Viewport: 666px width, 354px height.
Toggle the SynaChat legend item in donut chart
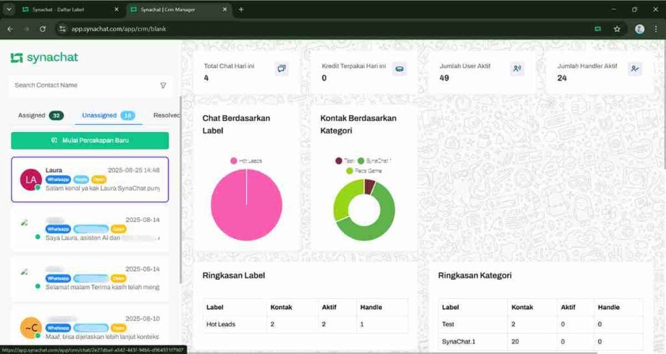tap(374, 161)
